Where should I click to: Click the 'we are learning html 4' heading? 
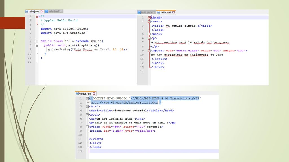pos(116,119)
